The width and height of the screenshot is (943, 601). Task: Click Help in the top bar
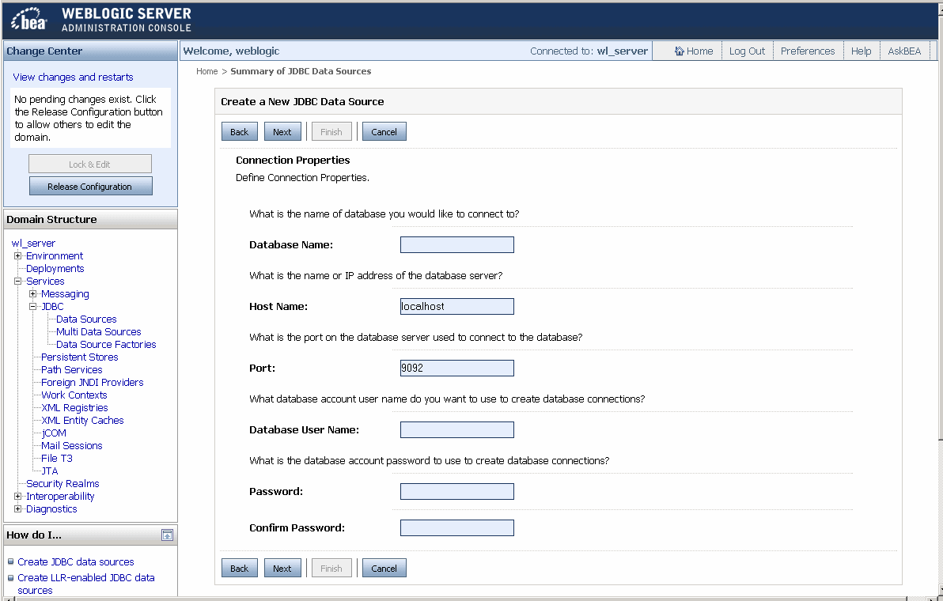click(862, 50)
